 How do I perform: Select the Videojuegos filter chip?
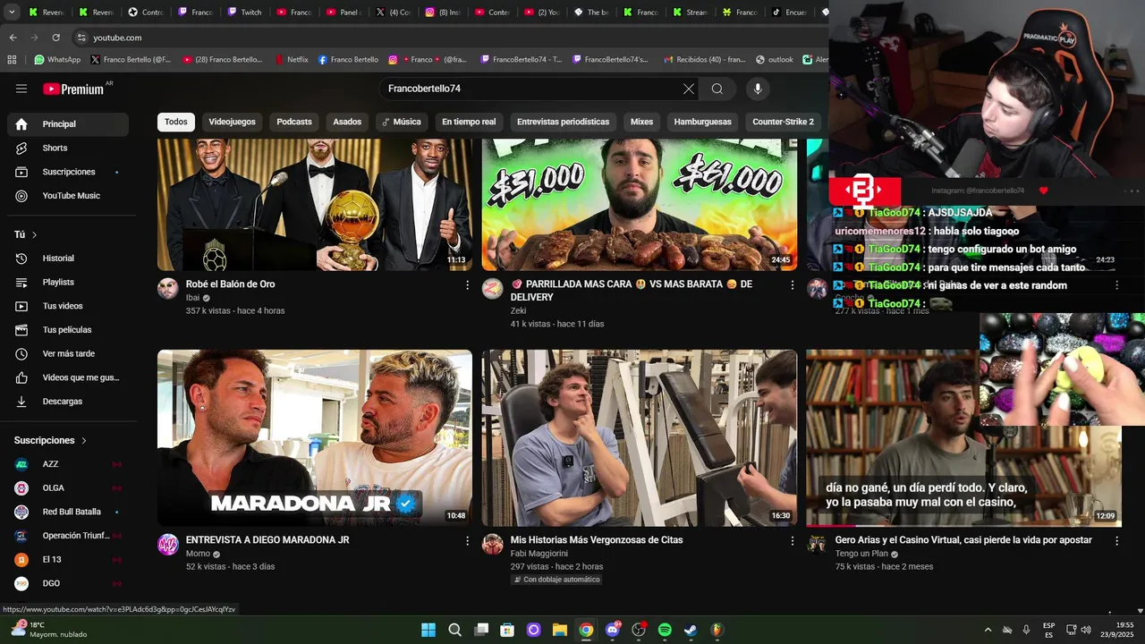coord(232,122)
